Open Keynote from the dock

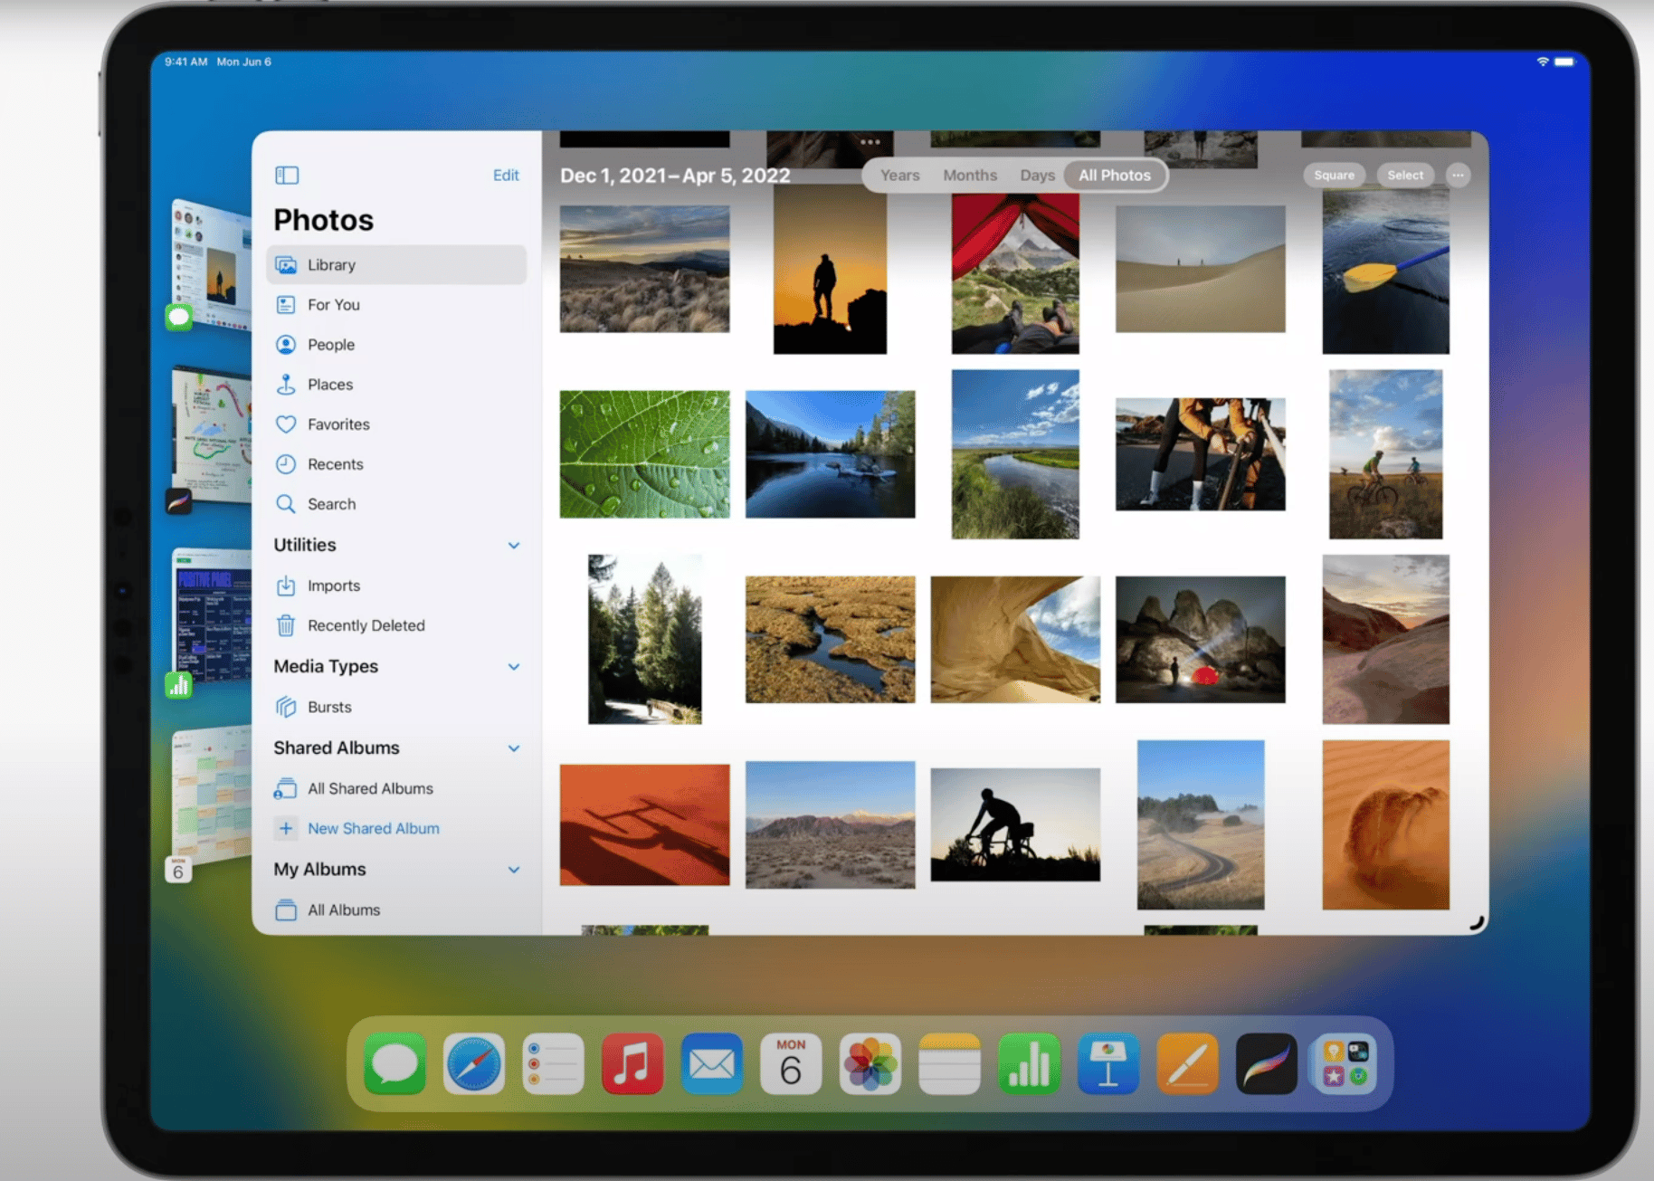(1107, 1063)
